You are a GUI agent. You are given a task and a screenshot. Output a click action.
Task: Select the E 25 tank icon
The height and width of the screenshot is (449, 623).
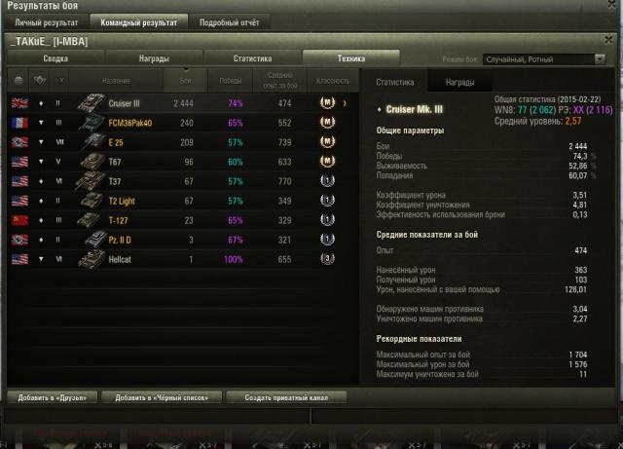pos(92,142)
